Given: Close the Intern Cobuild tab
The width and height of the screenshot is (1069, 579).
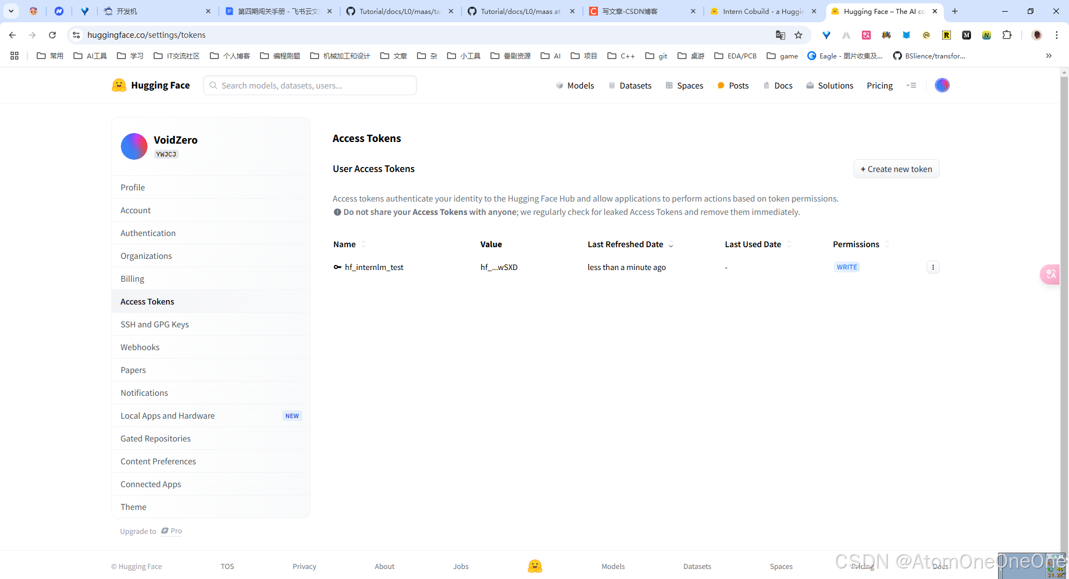Looking at the screenshot, I should [x=814, y=11].
